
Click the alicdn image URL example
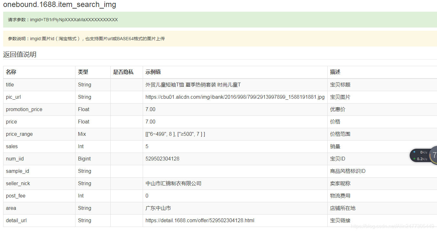[x=235, y=97]
